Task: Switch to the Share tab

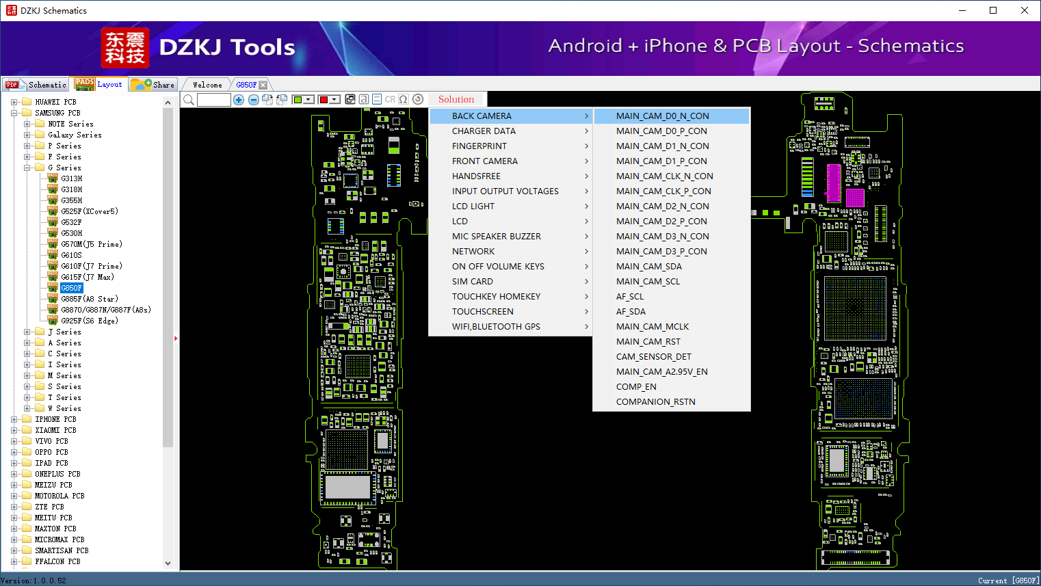Action: 153,85
